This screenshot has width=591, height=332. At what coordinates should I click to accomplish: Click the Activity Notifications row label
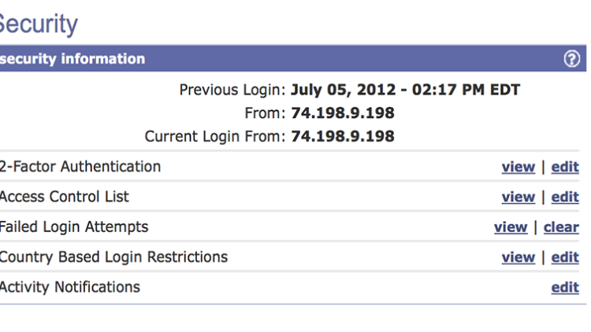click(69, 287)
